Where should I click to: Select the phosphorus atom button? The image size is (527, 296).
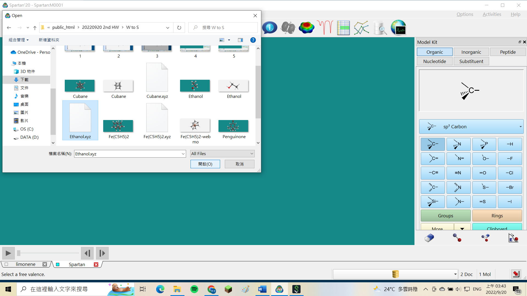click(484, 144)
